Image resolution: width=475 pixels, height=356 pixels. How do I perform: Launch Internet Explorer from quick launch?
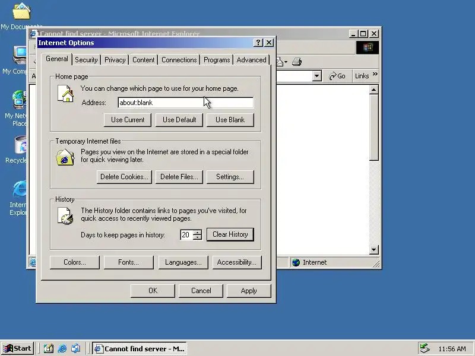62,348
